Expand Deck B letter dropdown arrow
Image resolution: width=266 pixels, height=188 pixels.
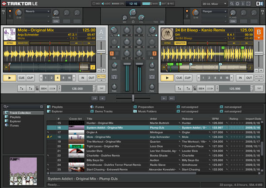click(259, 38)
